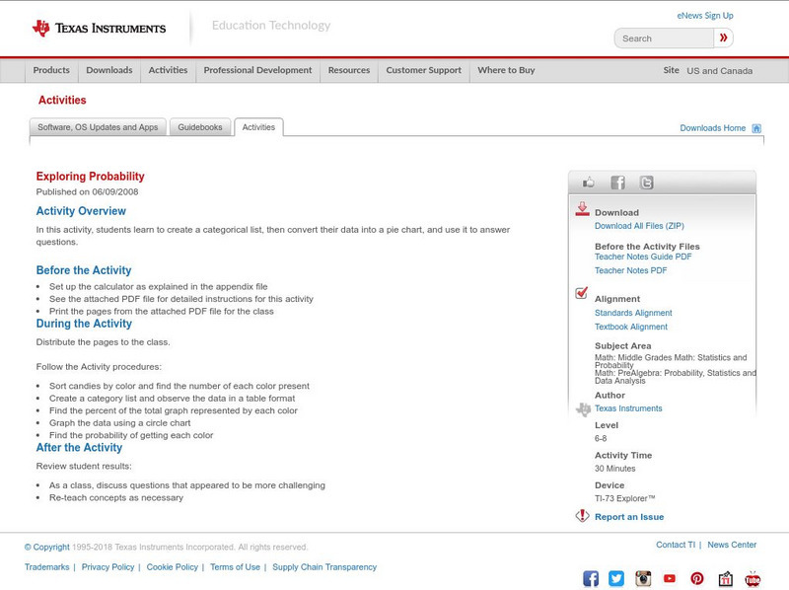This screenshot has height=590, width=789.
Task: Open the Trademarks footer link
Action: pos(46,567)
